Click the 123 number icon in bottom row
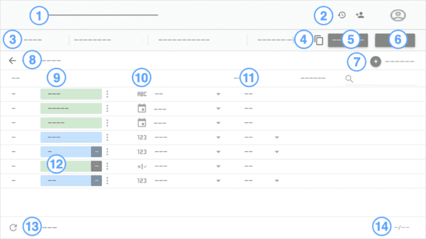Image resolution: width=426 pixels, height=239 pixels. tap(142, 181)
